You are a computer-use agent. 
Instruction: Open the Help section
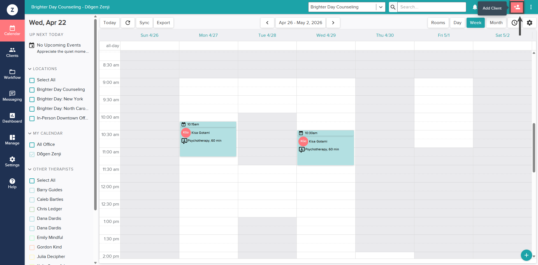[x=12, y=184]
